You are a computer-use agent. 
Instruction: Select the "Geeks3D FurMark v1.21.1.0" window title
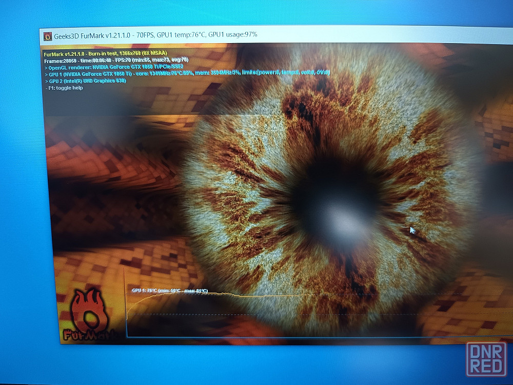[x=92, y=36]
